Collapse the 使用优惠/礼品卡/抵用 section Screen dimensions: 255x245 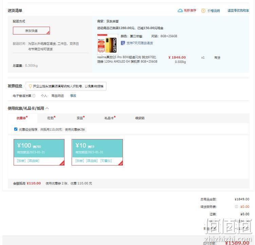[47, 108]
